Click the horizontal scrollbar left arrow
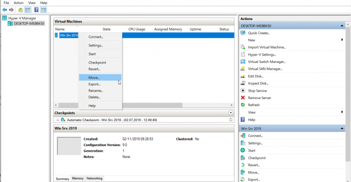351x182 pixels. 56,105
